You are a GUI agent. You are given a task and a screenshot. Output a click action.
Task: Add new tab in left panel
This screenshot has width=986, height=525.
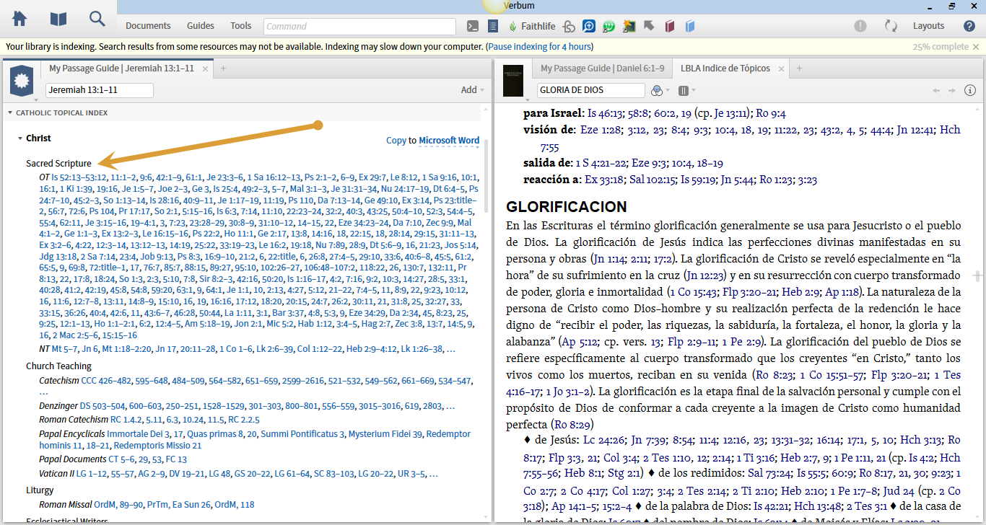point(224,69)
